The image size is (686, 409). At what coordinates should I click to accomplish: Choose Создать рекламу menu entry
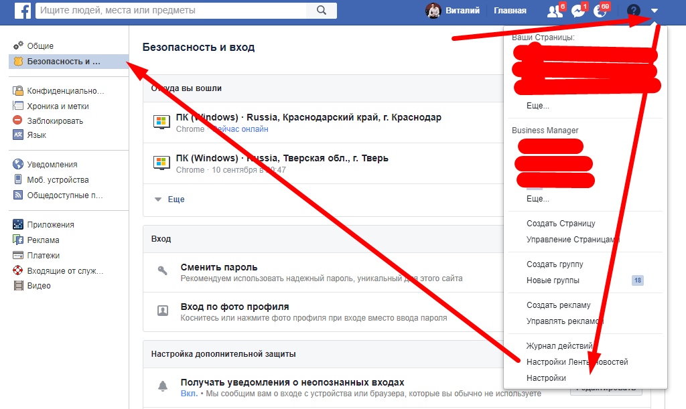coord(559,305)
